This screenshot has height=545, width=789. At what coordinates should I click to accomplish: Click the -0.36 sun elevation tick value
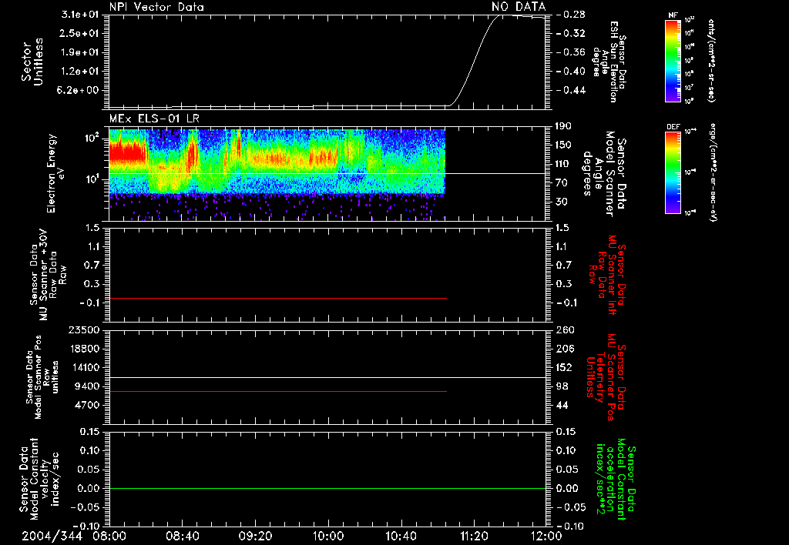pyautogui.click(x=571, y=52)
